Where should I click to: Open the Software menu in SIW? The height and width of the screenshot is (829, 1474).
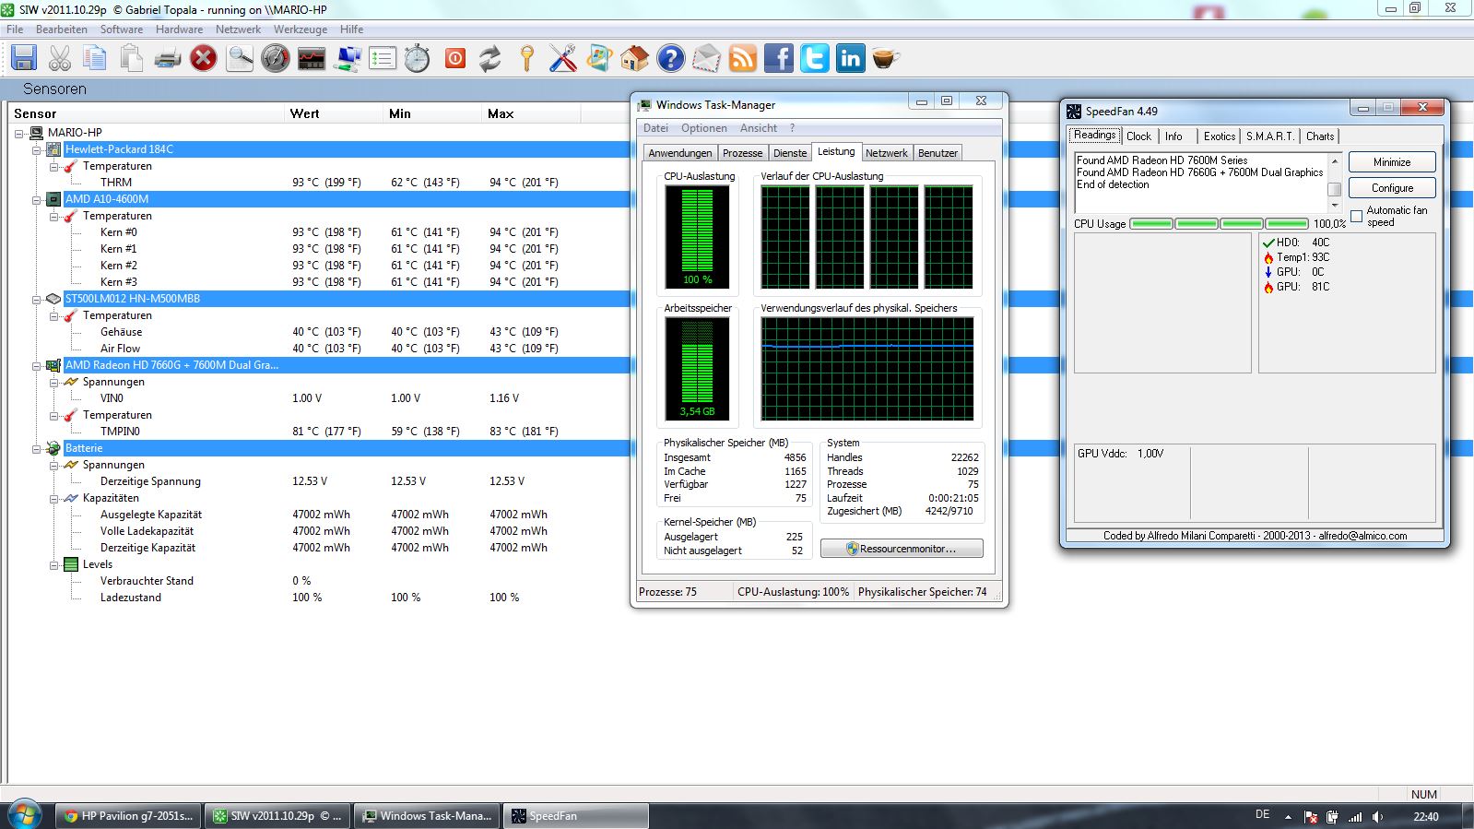121,30
